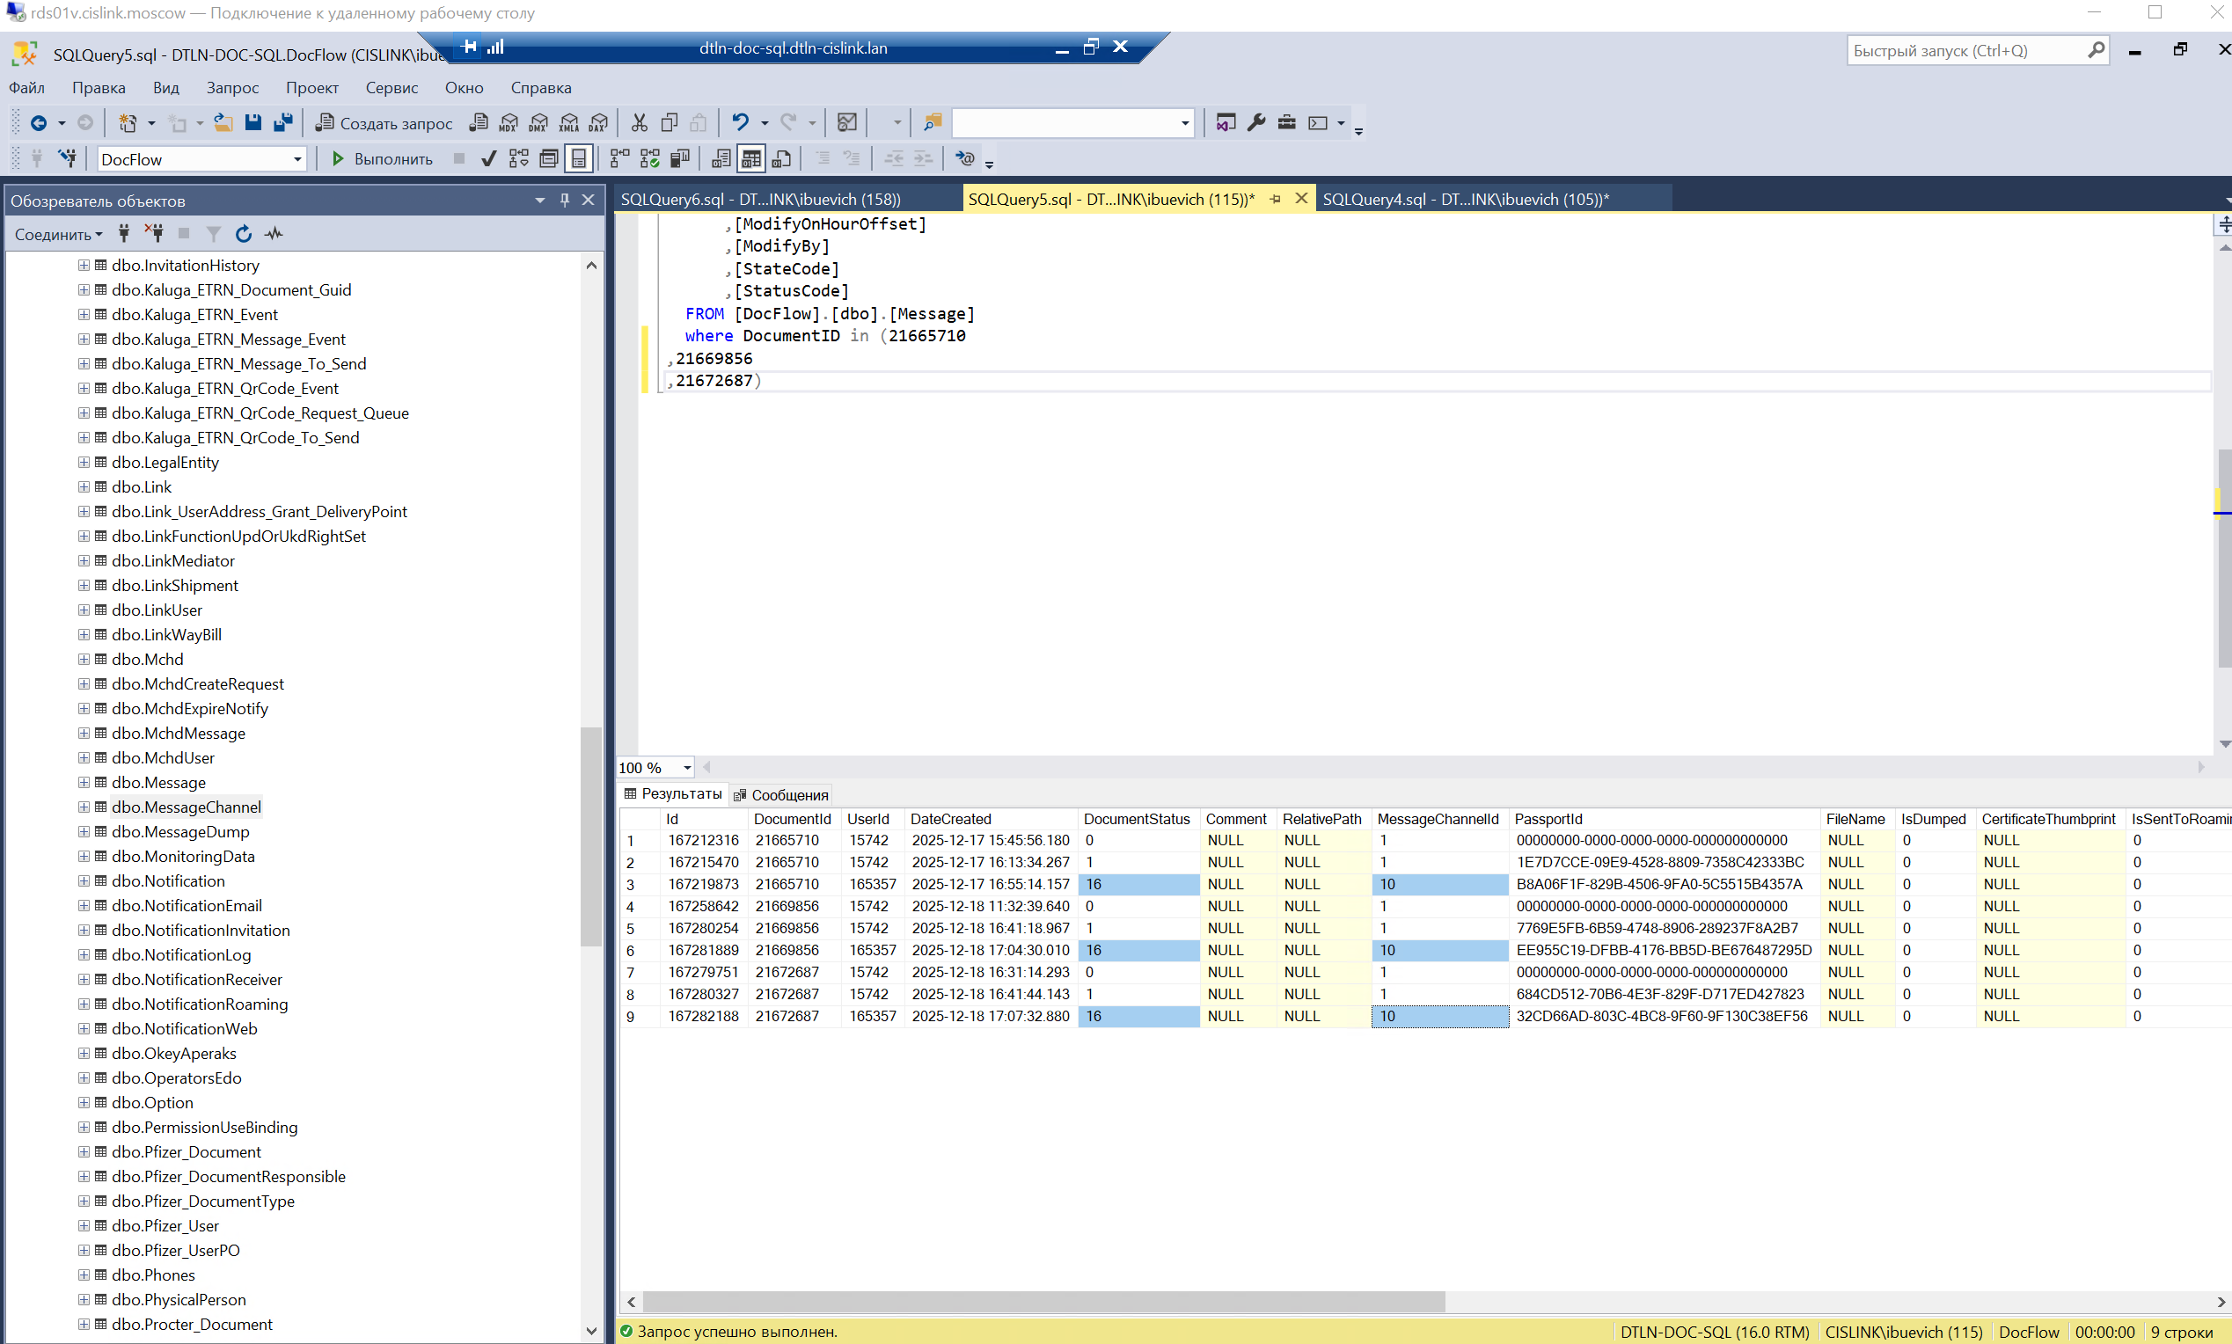Open the 100 % zoom dropdown
This screenshot has width=2232, height=1344.
click(686, 768)
